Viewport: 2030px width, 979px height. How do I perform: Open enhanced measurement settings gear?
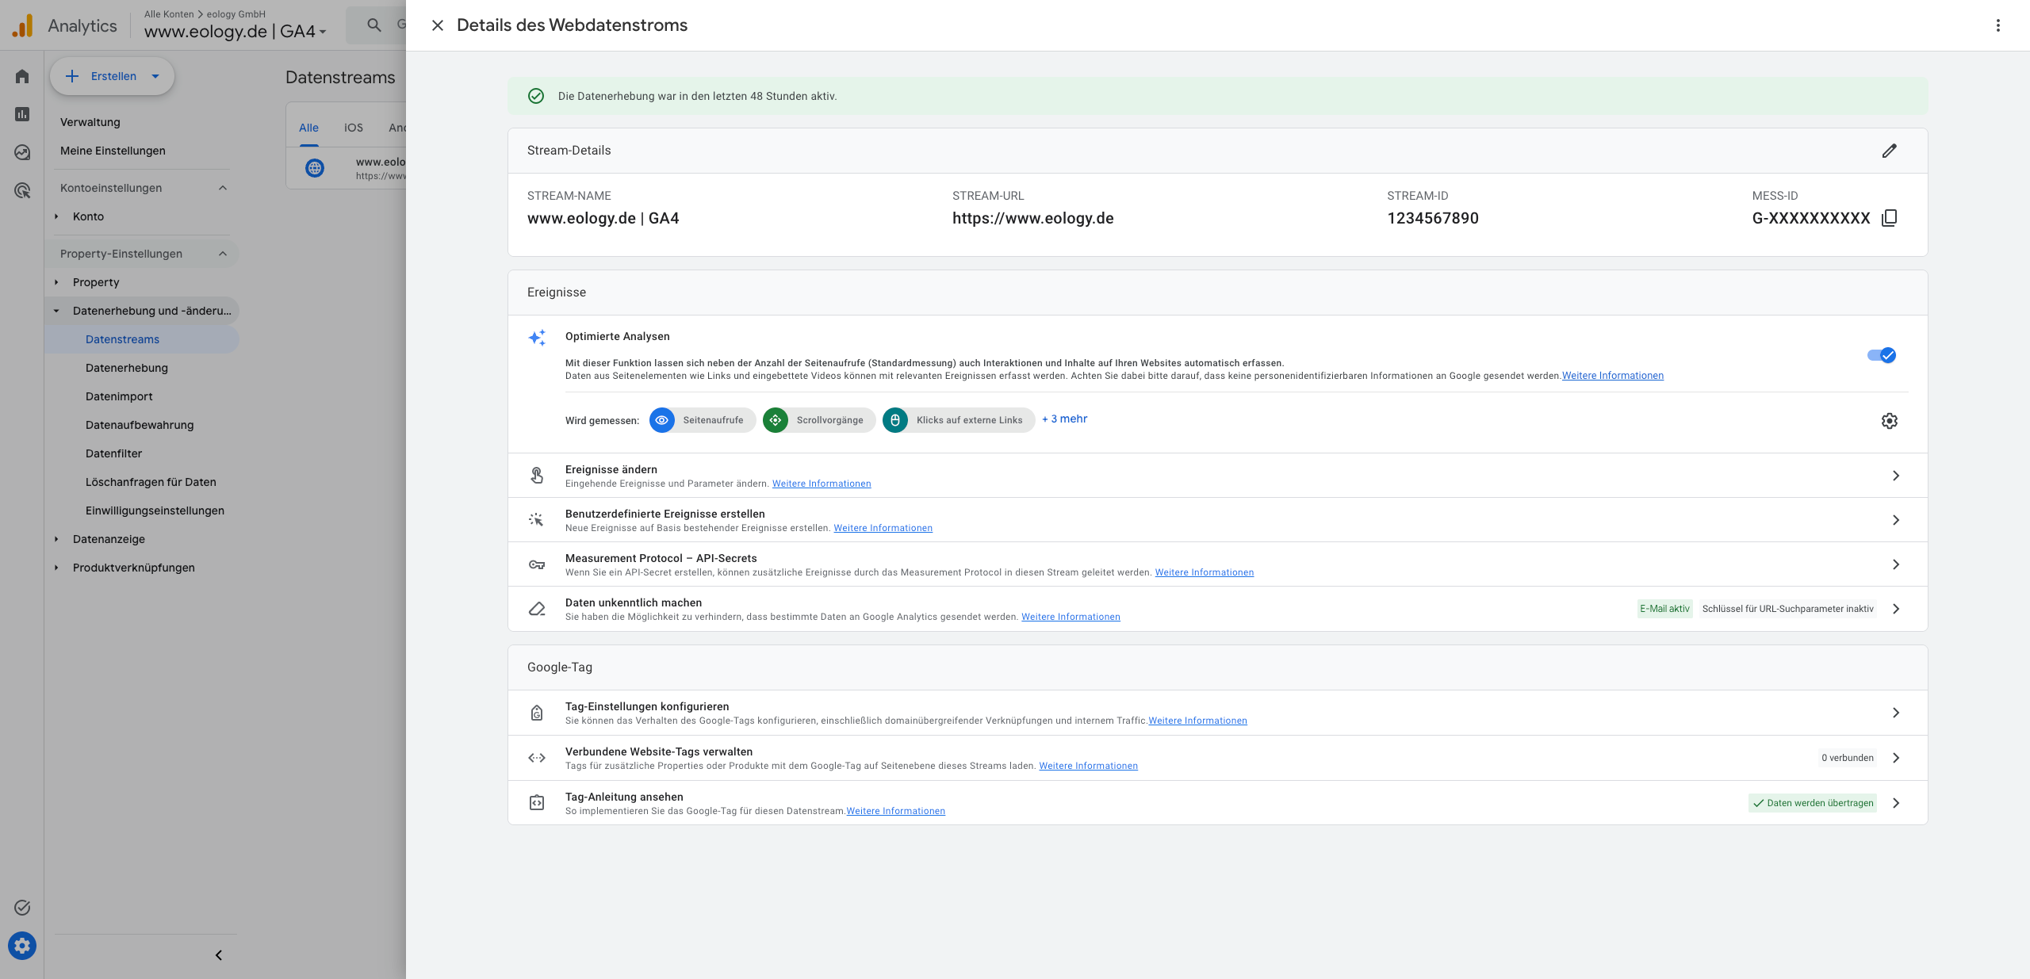(x=1890, y=421)
